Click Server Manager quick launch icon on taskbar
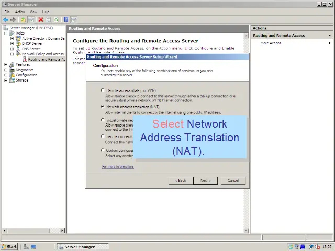 pyautogui.click(x=26, y=247)
